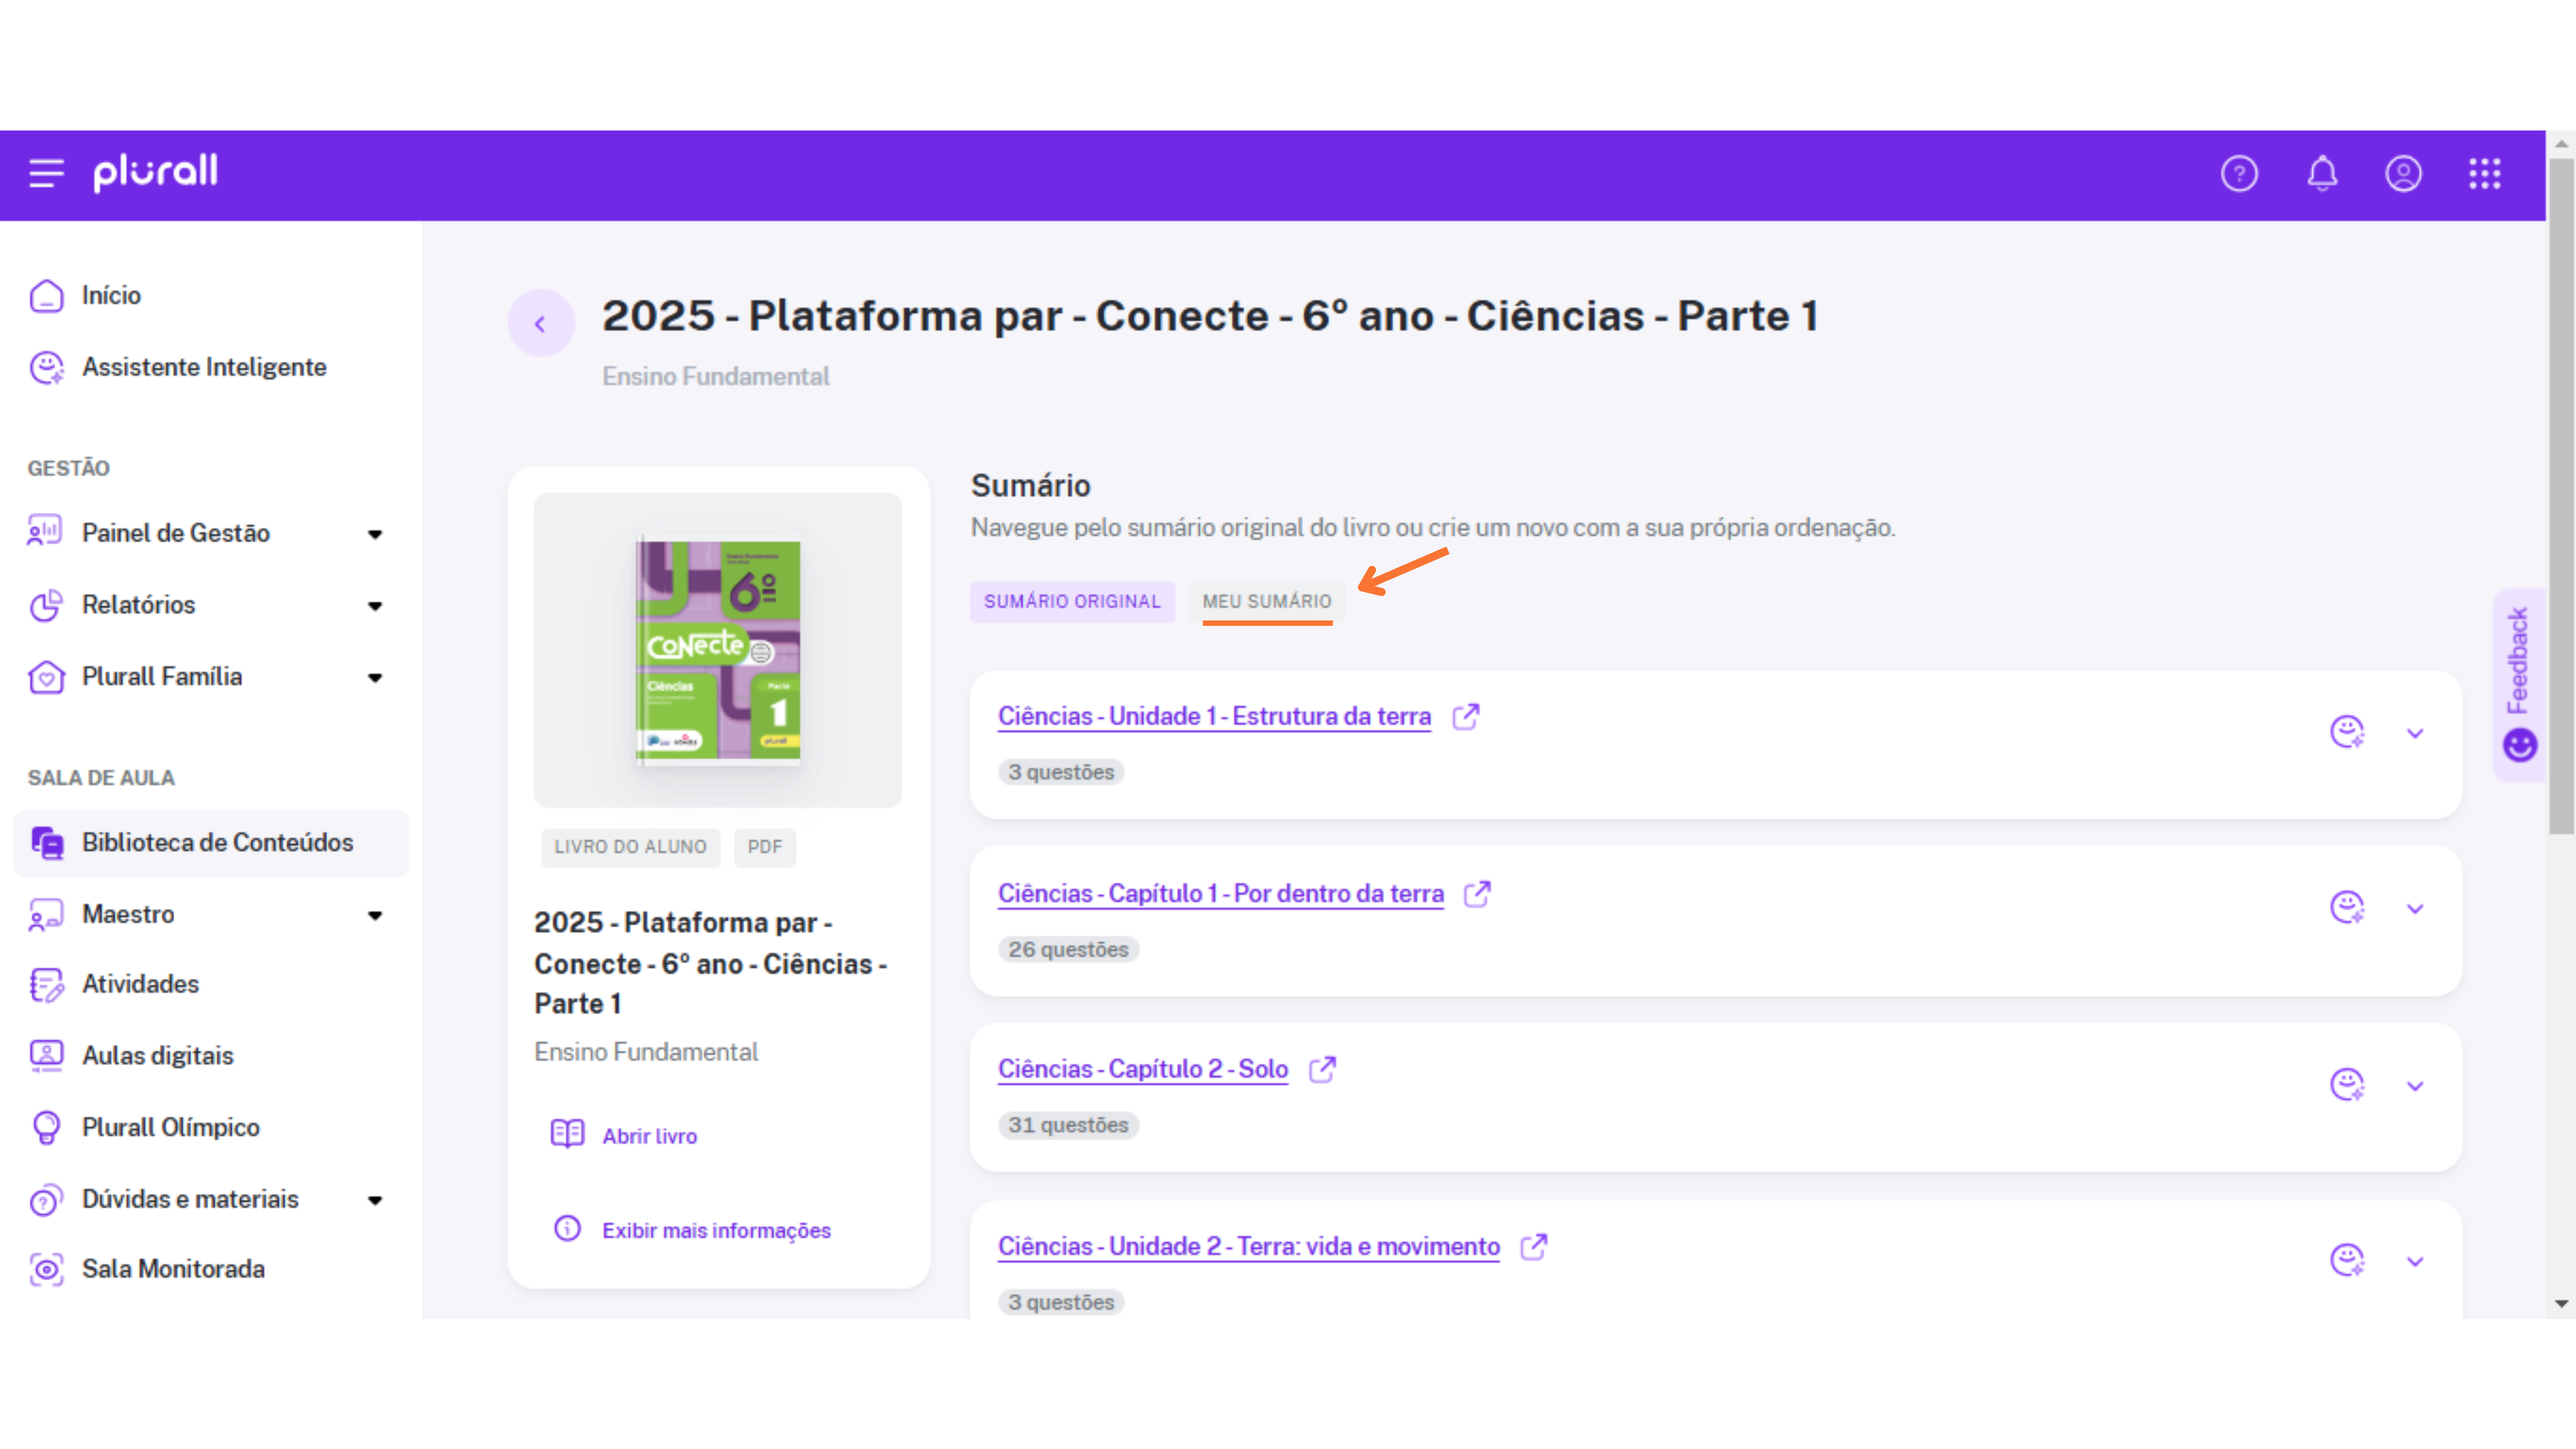Expand the Painel de Gestão menu
This screenshot has height=1449, width=2576.
(x=375, y=534)
